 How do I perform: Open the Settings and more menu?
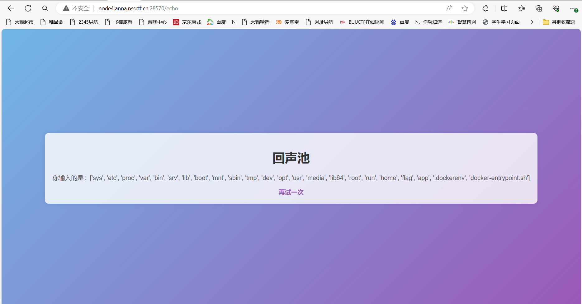point(573,8)
